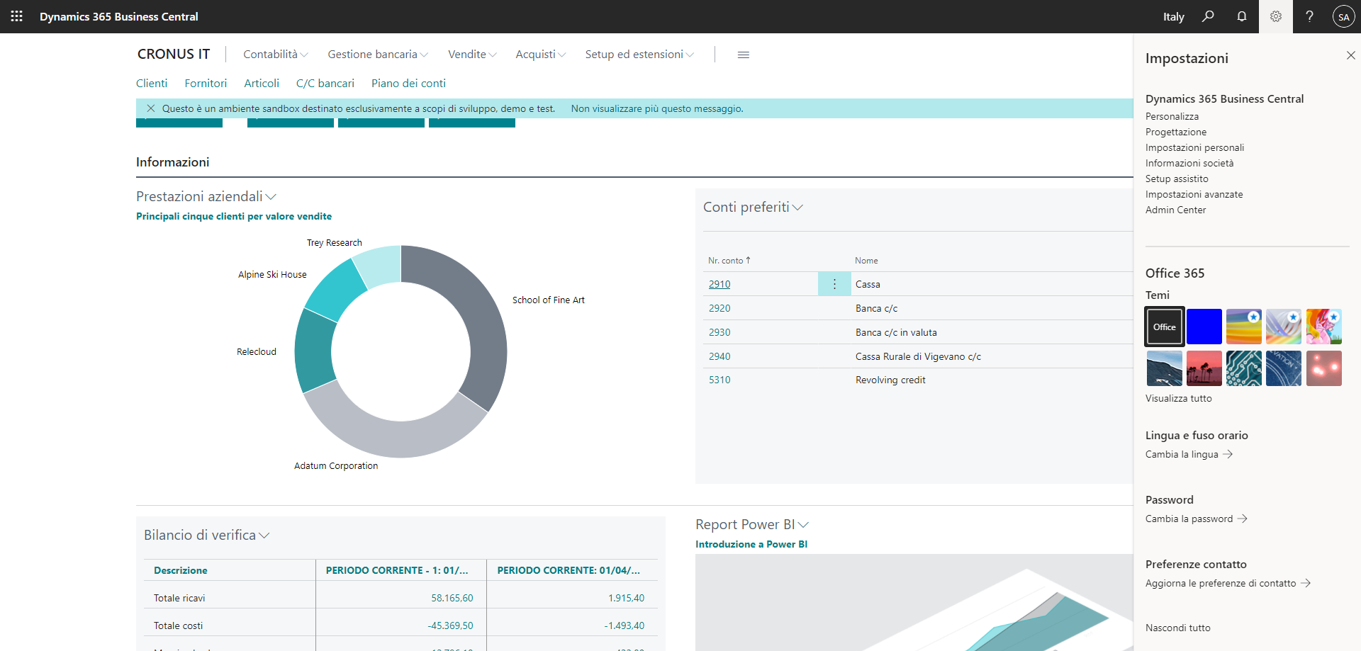This screenshot has width=1361, height=651.
Task: Select the palm trees sunset theme swatch
Action: [1204, 368]
